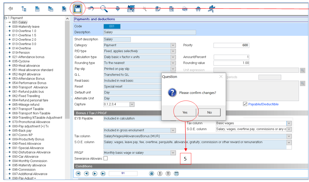Viewport: 309px width, 182px height.
Task: Click the exclamation mark icon at bottom
Action: tap(160, 174)
